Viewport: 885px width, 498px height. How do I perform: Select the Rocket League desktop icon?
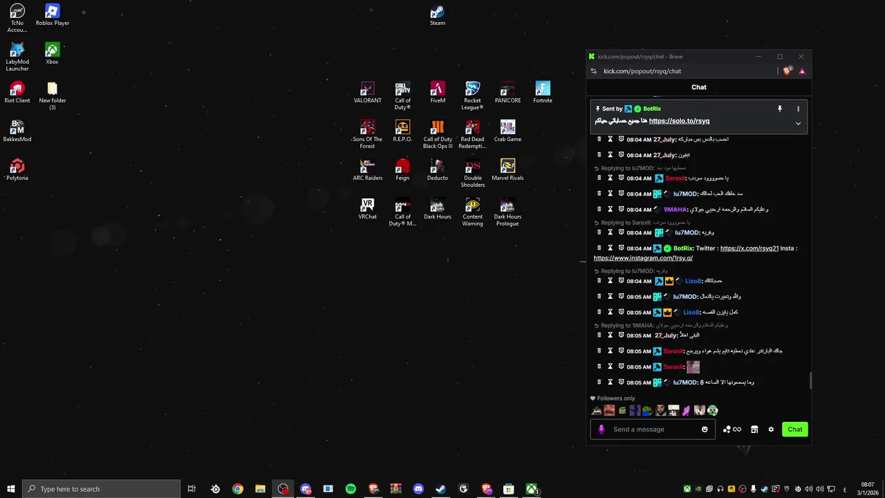tap(472, 96)
